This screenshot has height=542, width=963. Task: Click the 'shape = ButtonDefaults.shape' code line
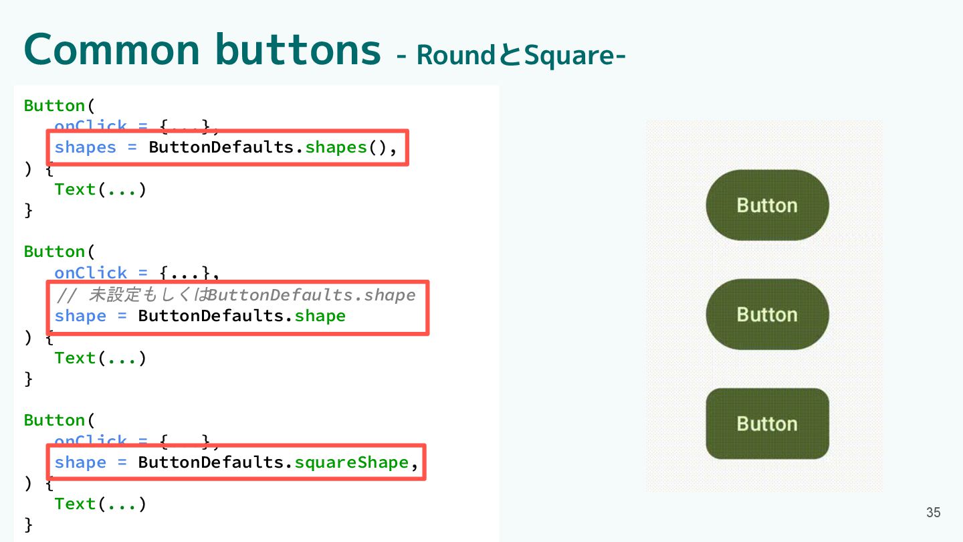pos(200,316)
